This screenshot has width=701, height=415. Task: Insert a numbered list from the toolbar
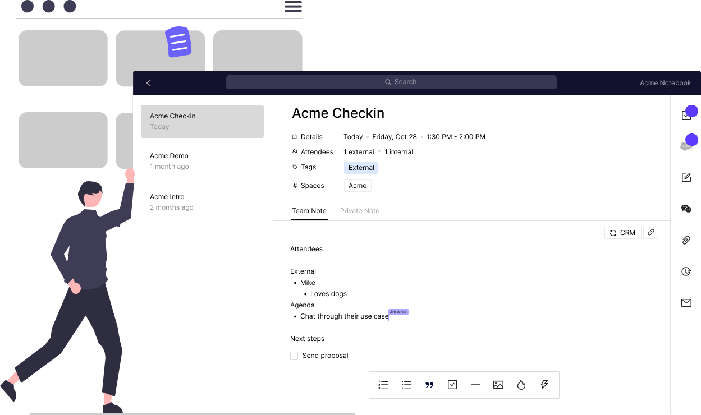383,385
